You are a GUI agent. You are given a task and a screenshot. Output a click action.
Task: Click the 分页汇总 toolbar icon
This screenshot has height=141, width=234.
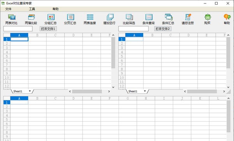pos(70,19)
